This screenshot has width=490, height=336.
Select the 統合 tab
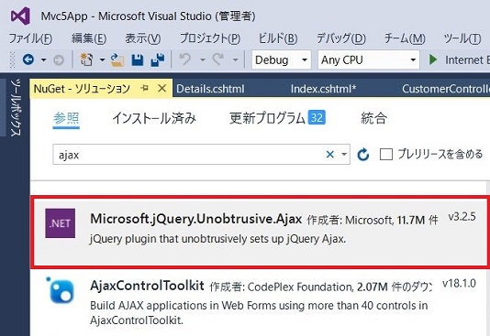(x=373, y=118)
